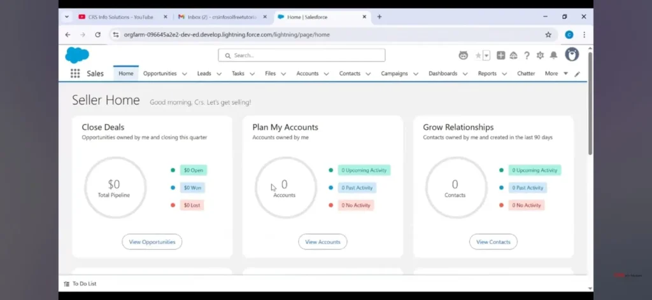Open the App Launcher grid icon
652x300 pixels.
75,74
